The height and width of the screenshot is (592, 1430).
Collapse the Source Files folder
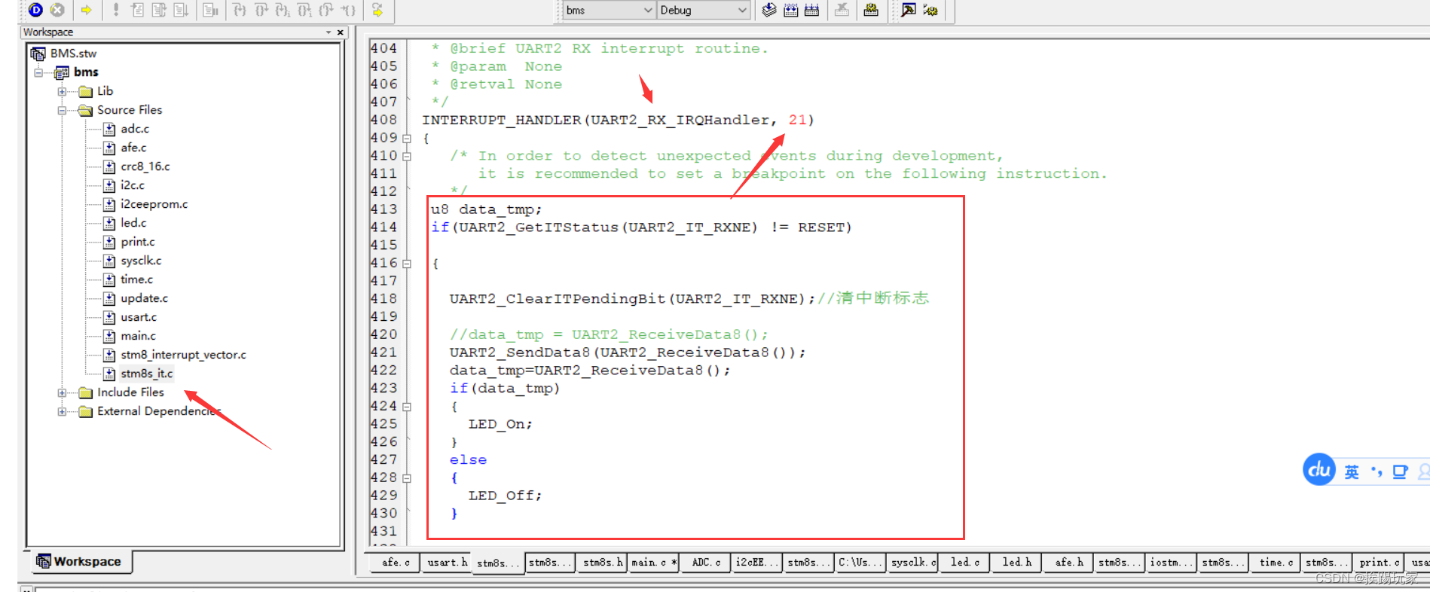[62, 110]
